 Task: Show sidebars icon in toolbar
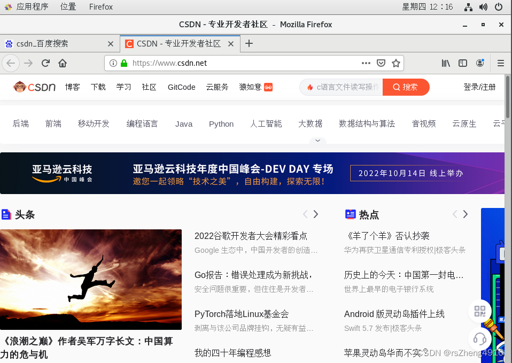point(463,63)
